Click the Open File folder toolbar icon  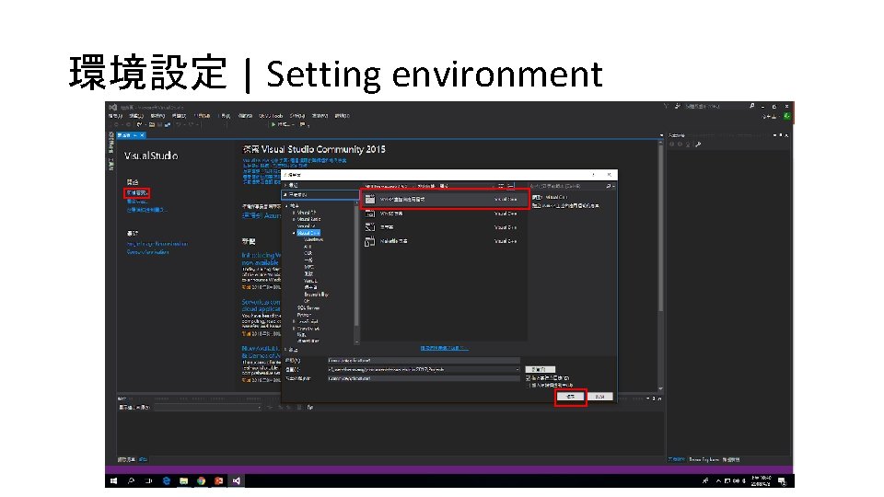click(x=152, y=124)
